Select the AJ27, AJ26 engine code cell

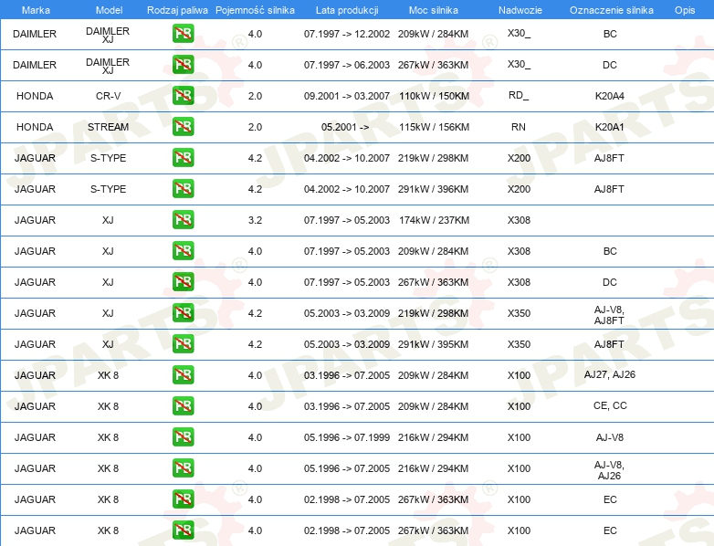(610, 374)
